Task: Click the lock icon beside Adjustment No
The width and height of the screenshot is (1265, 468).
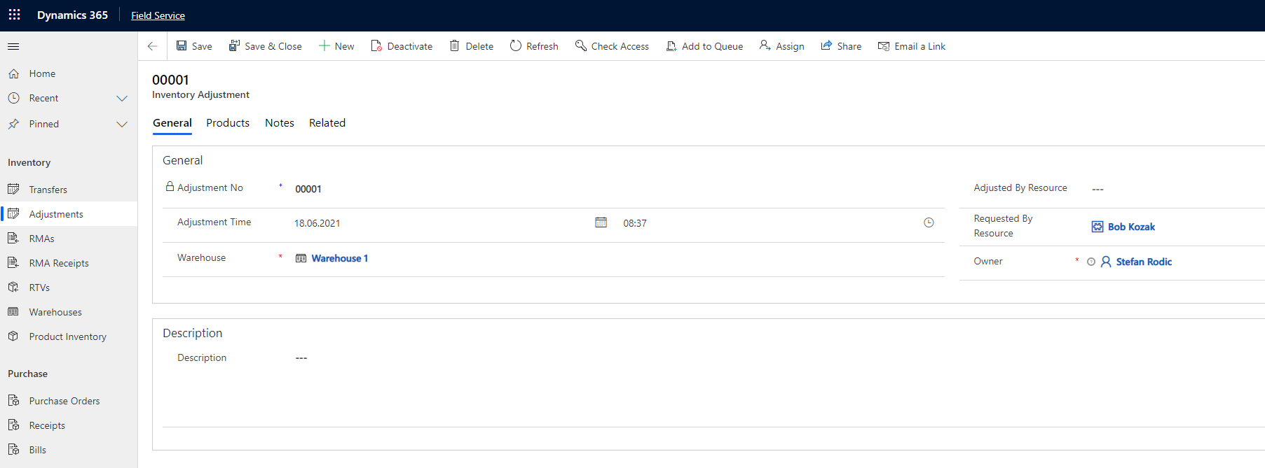Action: pos(170,187)
